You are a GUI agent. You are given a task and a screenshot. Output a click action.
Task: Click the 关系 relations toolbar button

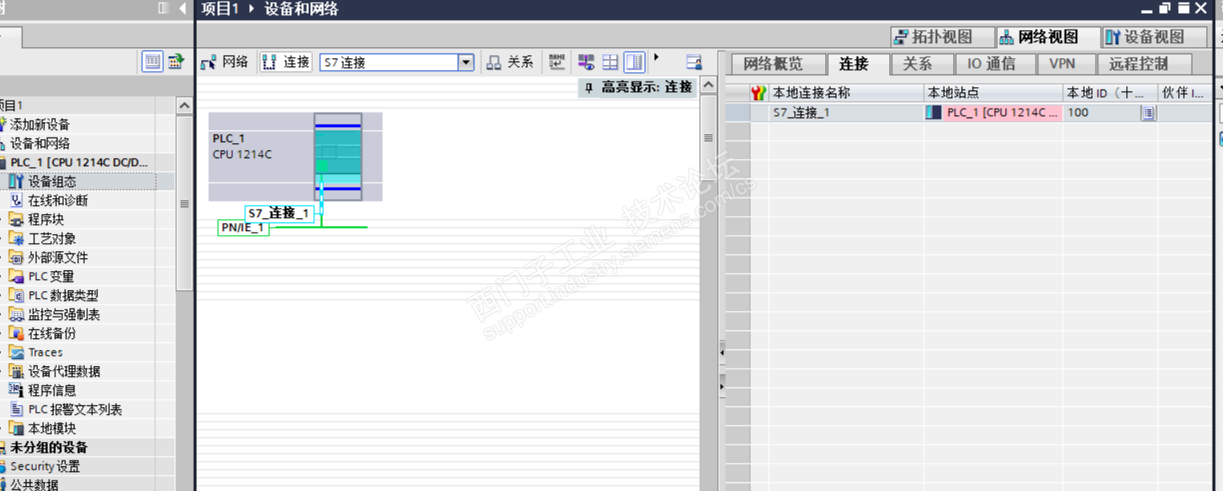tap(510, 62)
